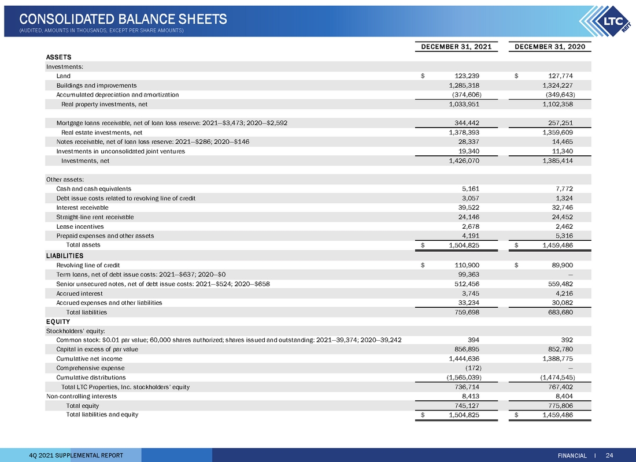636x462 pixels.
Task: Select Investments, net value 1,426,070
Action: click(x=464, y=161)
